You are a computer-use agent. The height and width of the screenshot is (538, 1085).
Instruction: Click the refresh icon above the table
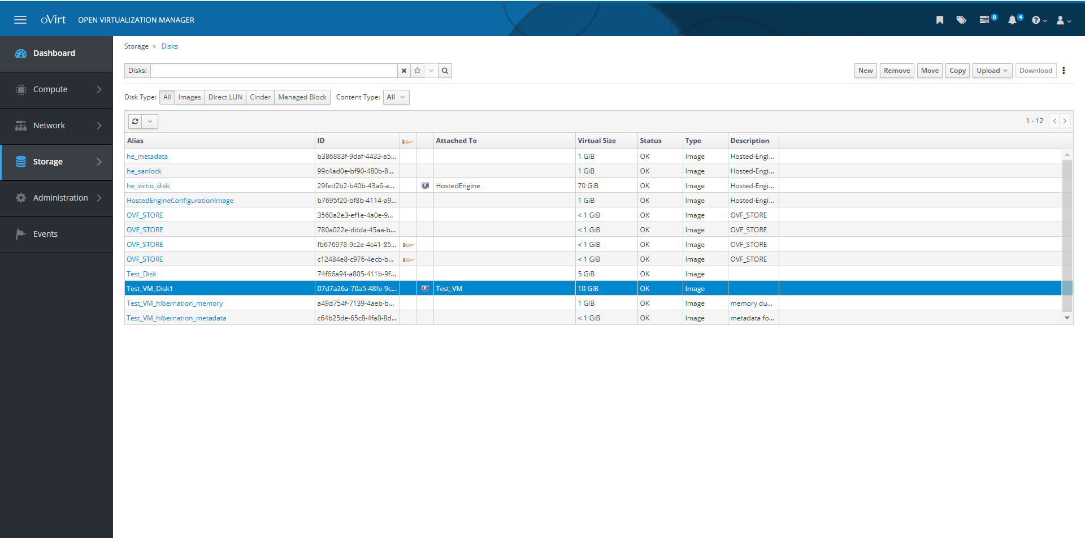(x=135, y=122)
